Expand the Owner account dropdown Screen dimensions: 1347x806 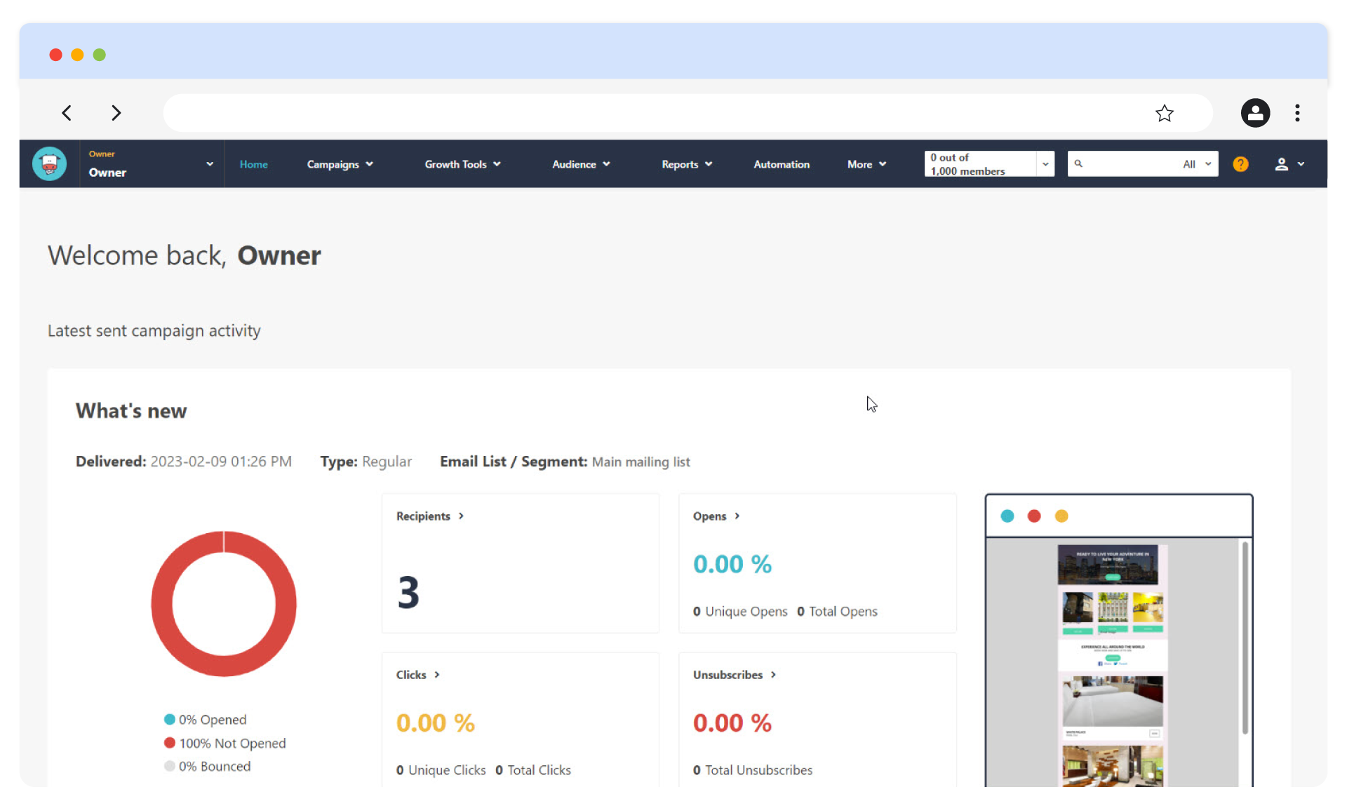click(209, 164)
